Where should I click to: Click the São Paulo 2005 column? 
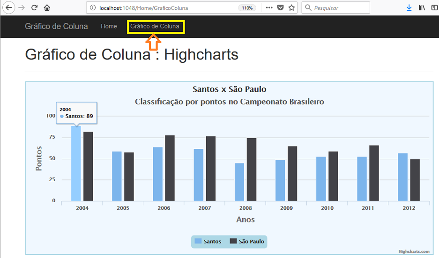point(129,177)
